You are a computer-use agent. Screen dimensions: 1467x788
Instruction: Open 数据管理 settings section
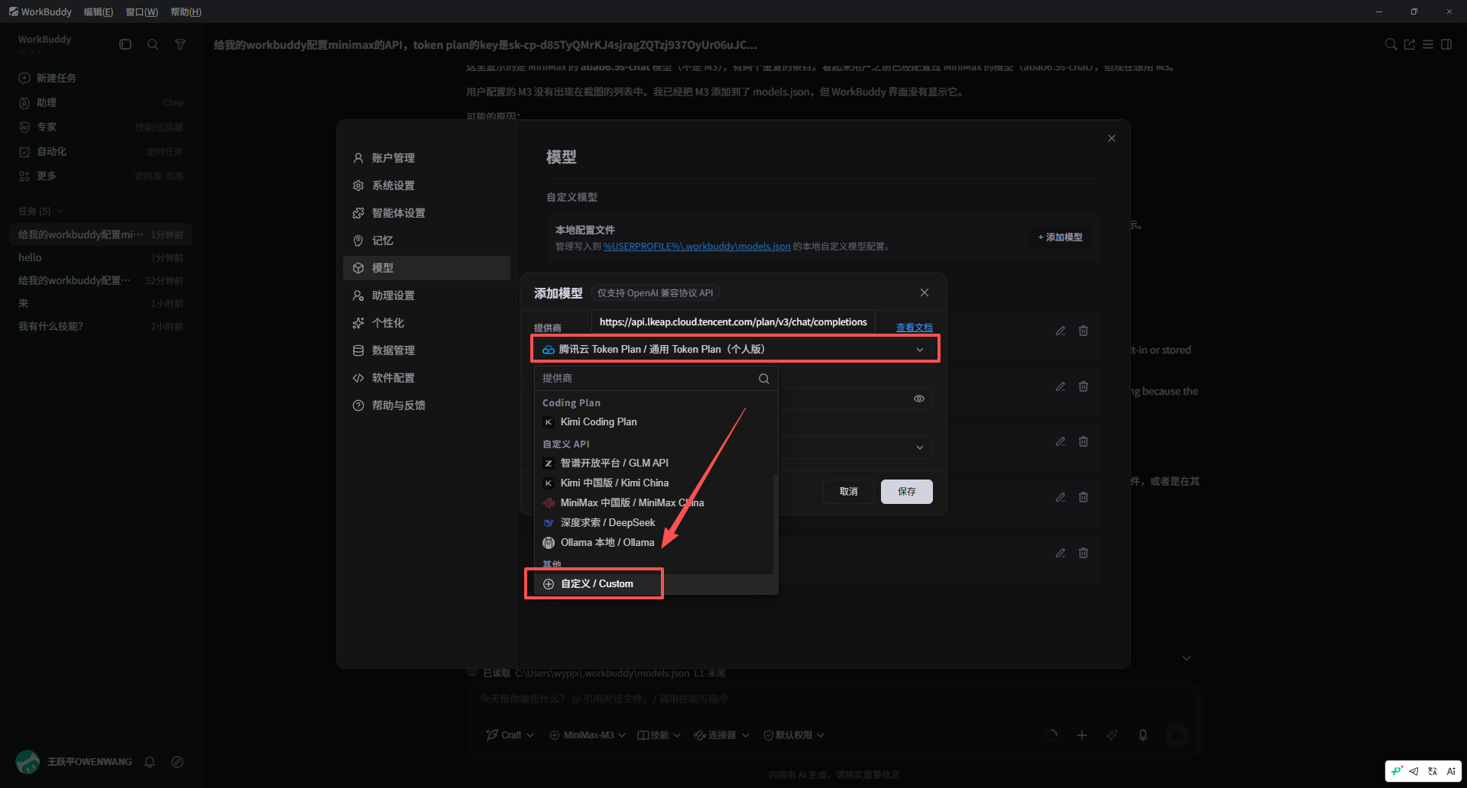[426, 350]
